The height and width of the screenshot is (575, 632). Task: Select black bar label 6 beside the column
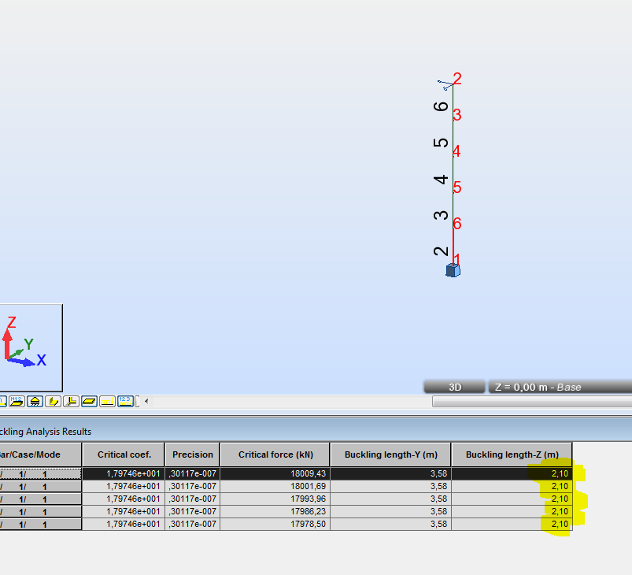click(441, 106)
